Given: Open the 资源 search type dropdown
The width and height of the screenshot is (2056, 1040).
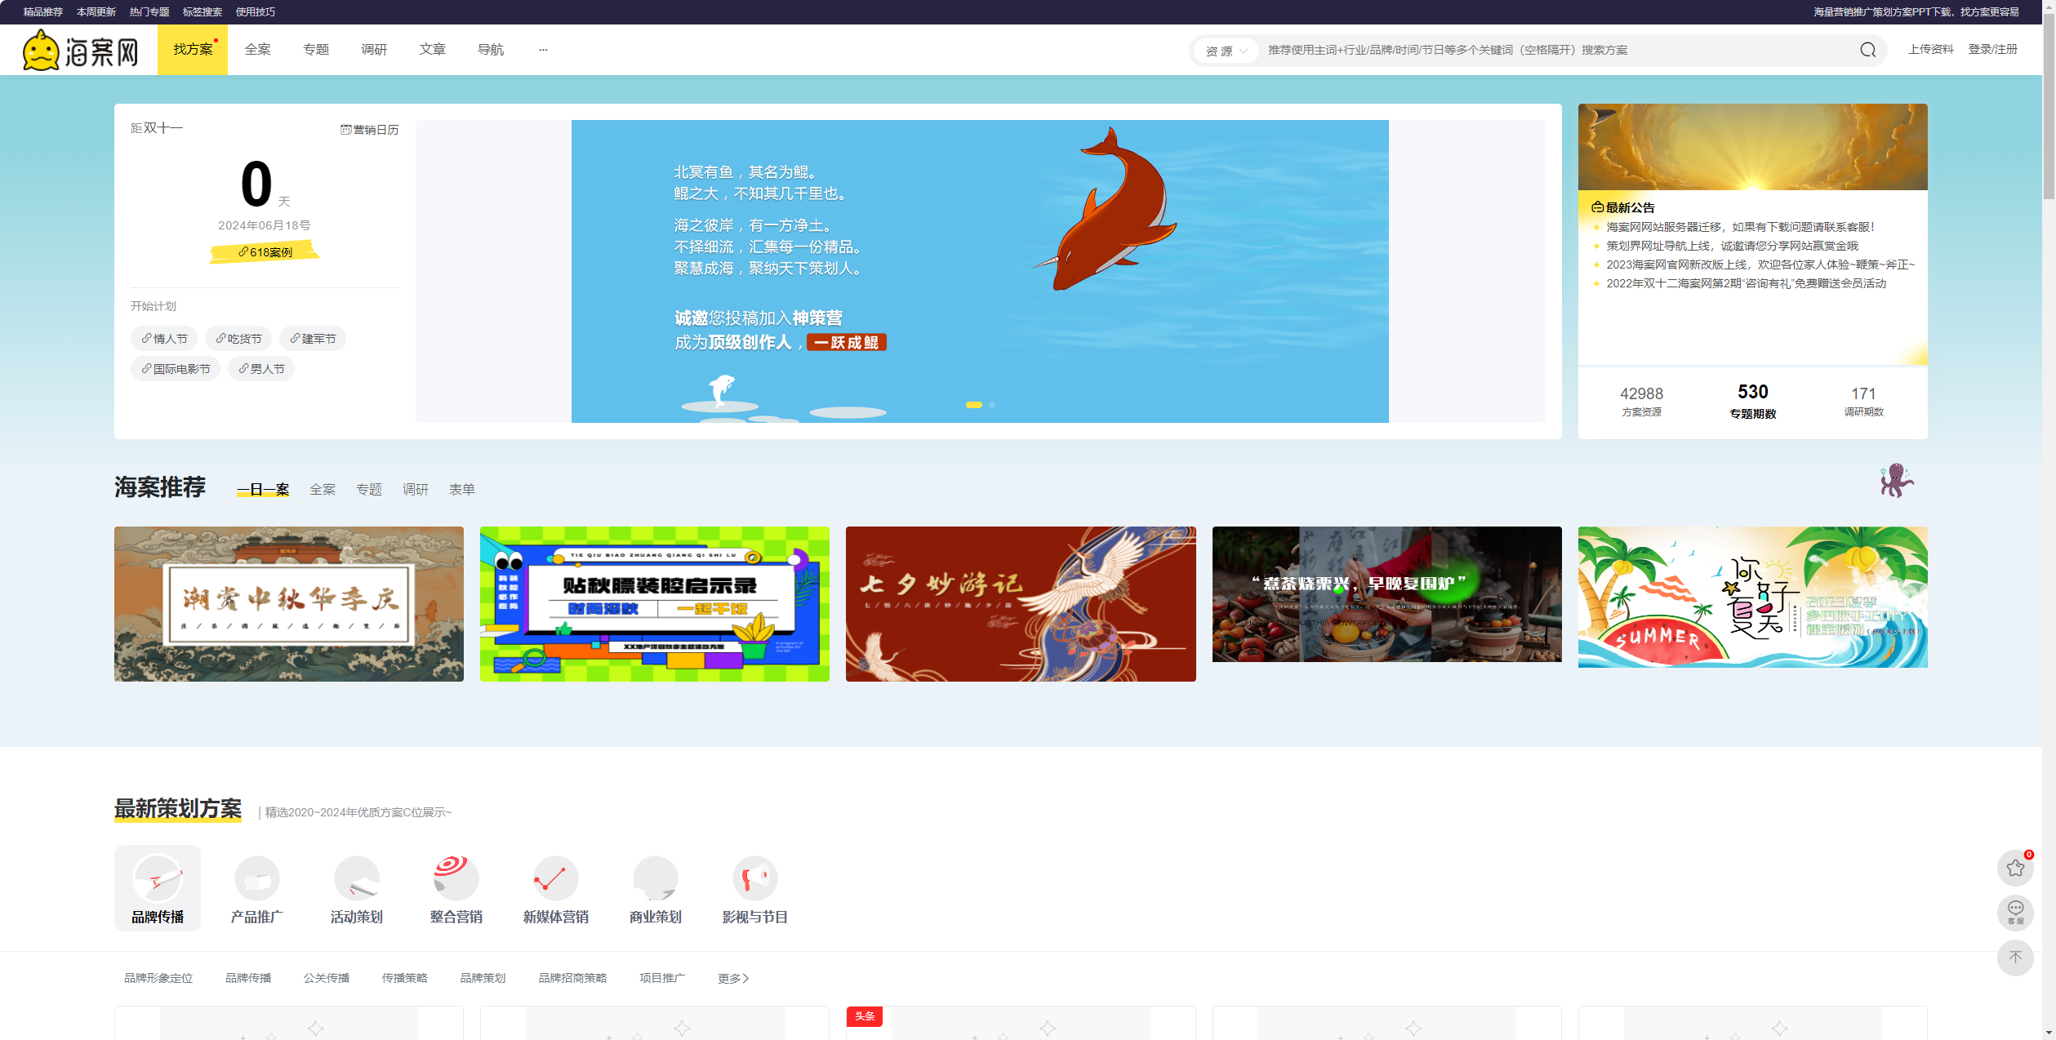Looking at the screenshot, I should (1224, 50).
